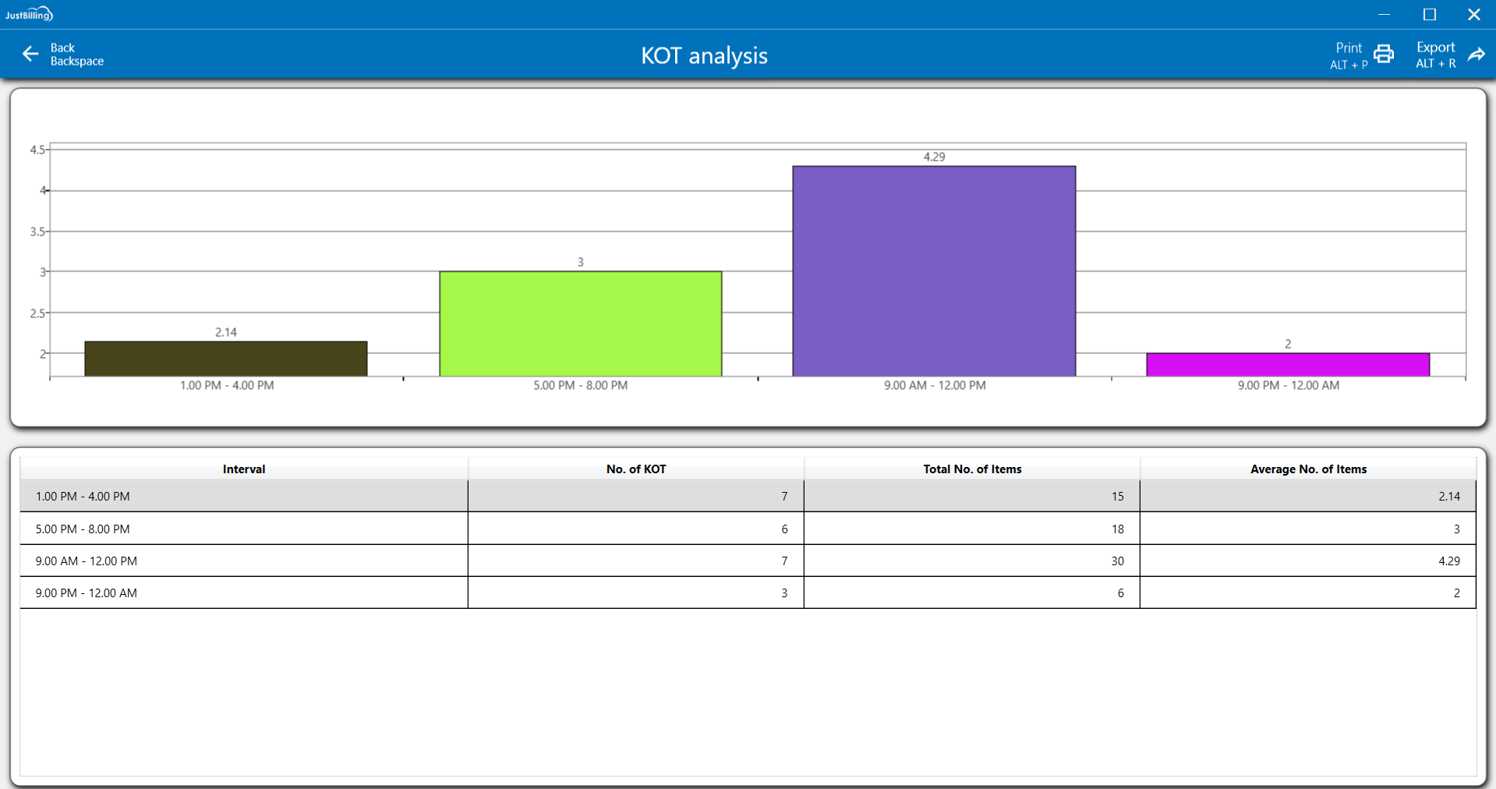
Task: Sort by the Interval column header
Action: (244, 469)
